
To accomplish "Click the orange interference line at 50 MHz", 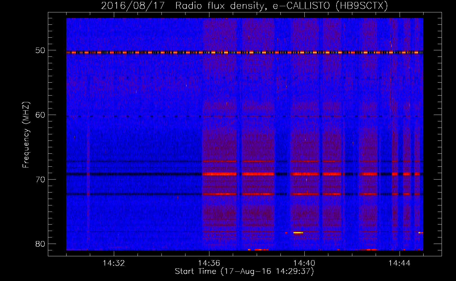I will (245, 52).
